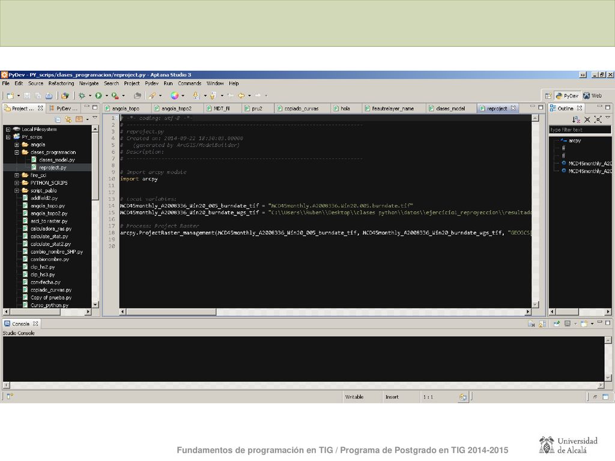
Task: Click Collapse All icon in Outline panel
Action: [x=587, y=119]
